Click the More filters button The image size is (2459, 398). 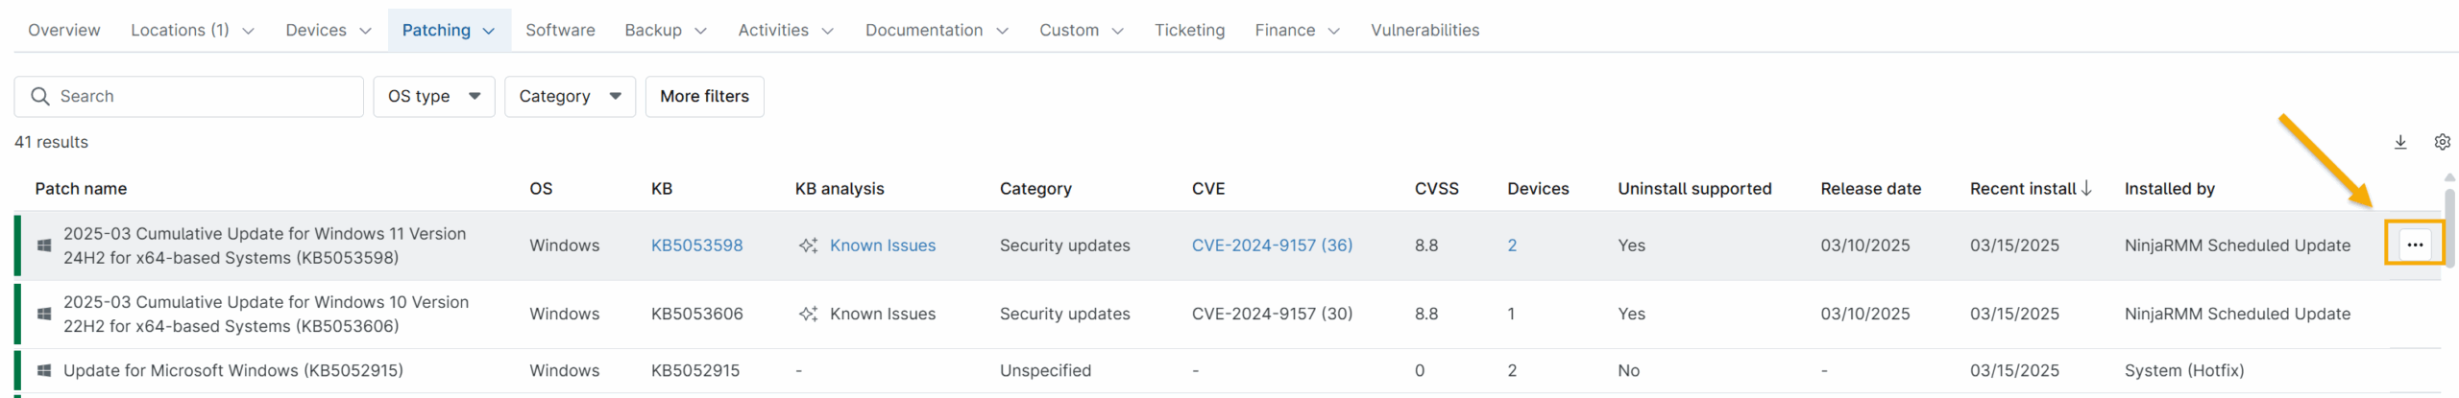704,96
